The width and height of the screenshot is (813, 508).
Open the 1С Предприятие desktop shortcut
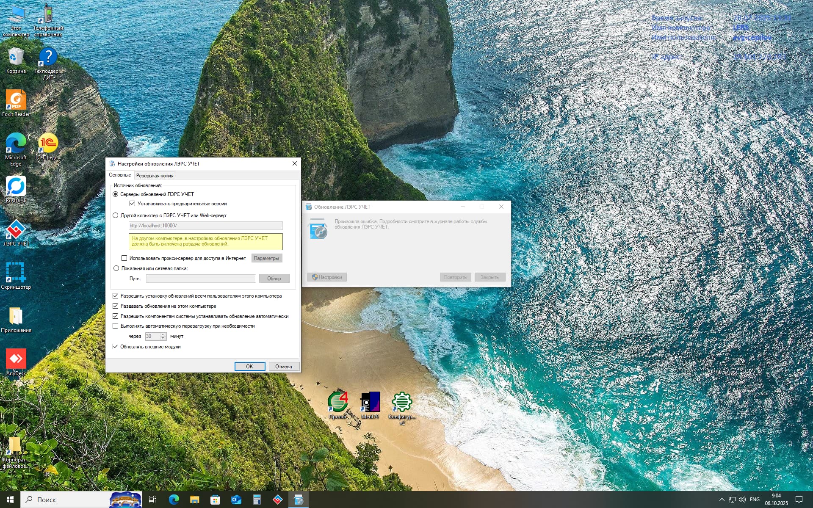tap(48, 144)
